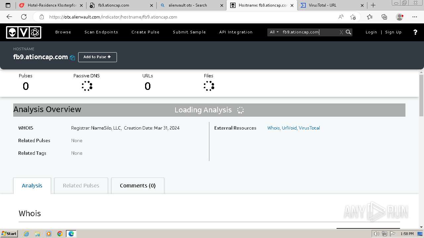Select the Related Pulses tab
The image size is (424, 238).
[x=81, y=186]
